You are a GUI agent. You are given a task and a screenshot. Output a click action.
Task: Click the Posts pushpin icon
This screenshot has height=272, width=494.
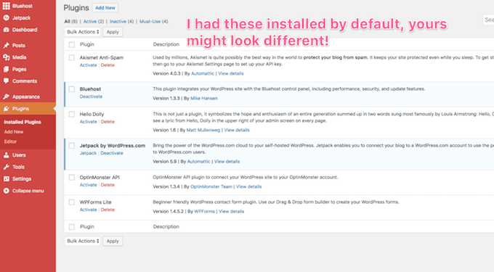click(x=6, y=45)
